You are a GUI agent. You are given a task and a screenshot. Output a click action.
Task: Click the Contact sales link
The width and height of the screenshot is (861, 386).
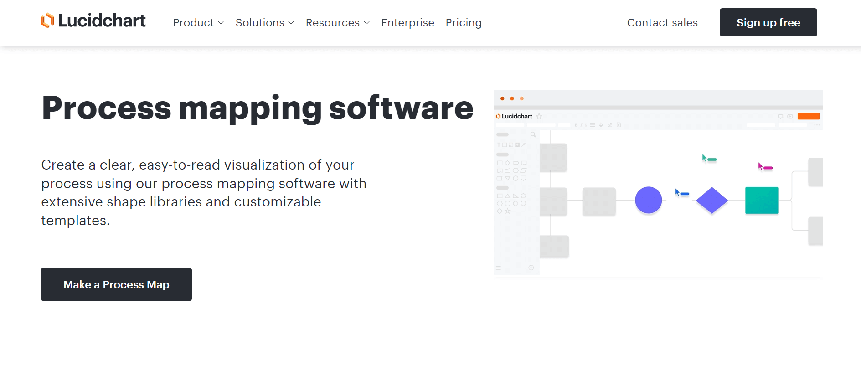[662, 23]
